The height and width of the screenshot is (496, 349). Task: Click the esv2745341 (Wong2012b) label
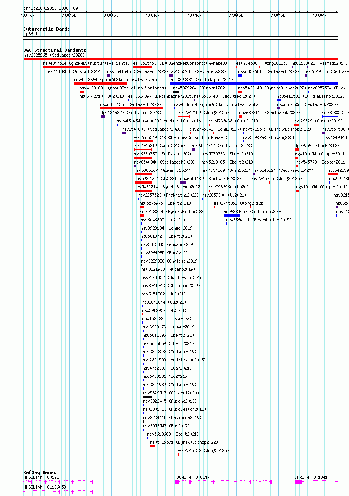(x=215, y=129)
